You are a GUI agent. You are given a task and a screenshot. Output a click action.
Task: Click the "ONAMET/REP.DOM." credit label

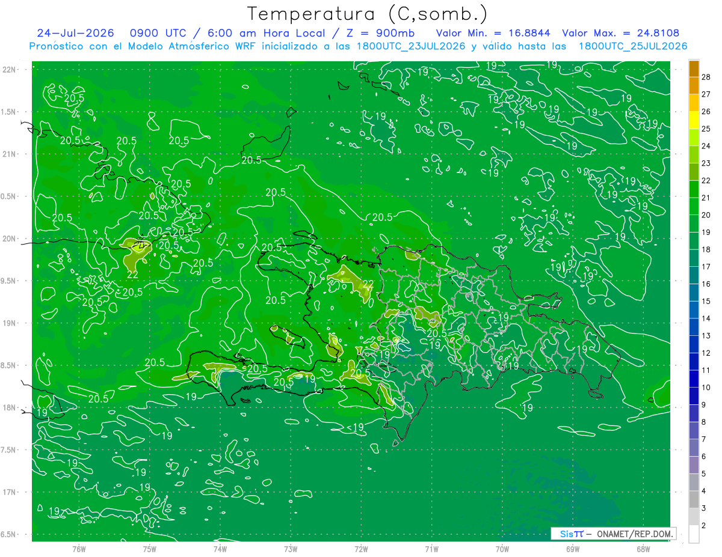pyautogui.click(x=635, y=534)
